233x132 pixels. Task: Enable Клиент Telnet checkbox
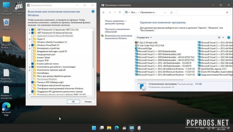click(32, 57)
